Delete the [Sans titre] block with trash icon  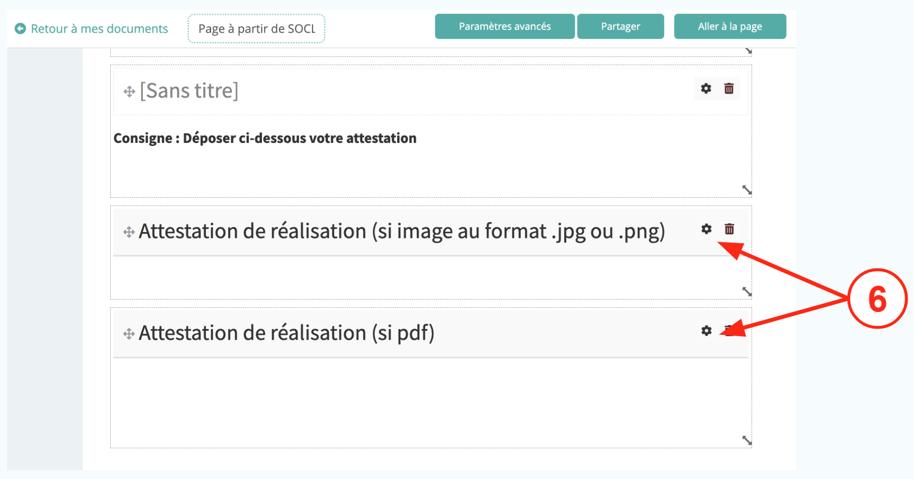tap(729, 88)
